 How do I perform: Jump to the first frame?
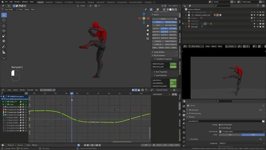pyautogui.click(x=85, y=145)
